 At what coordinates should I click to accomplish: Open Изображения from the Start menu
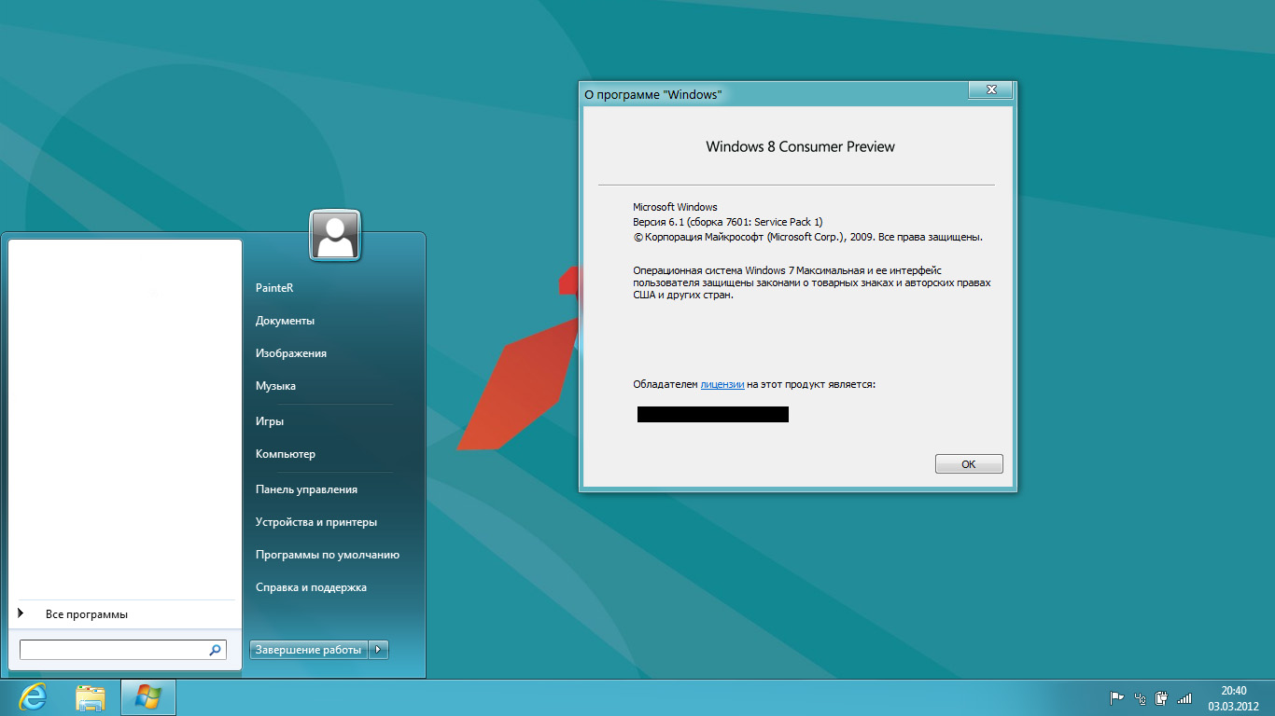coord(291,353)
